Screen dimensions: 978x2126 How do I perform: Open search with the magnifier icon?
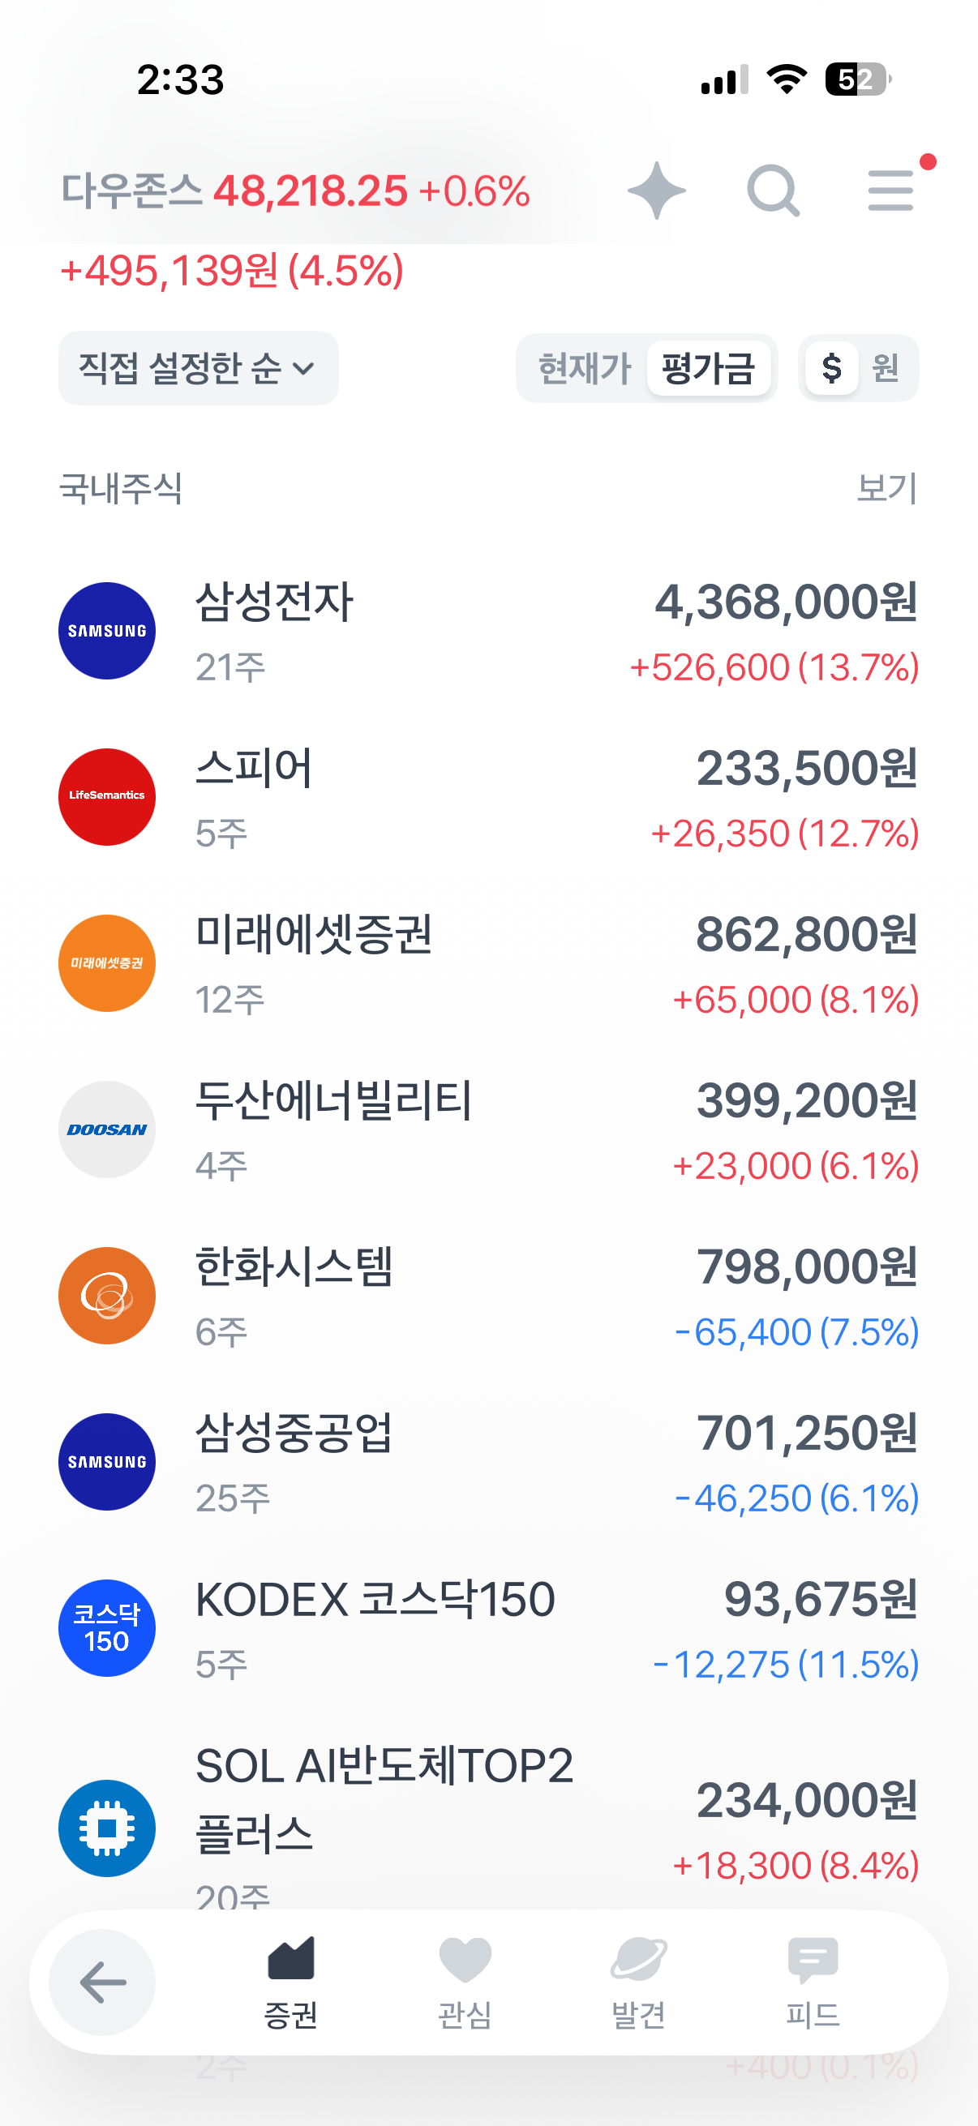click(773, 191)
